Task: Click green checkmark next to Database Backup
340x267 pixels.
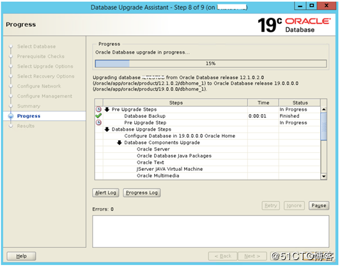Action: 98,116
